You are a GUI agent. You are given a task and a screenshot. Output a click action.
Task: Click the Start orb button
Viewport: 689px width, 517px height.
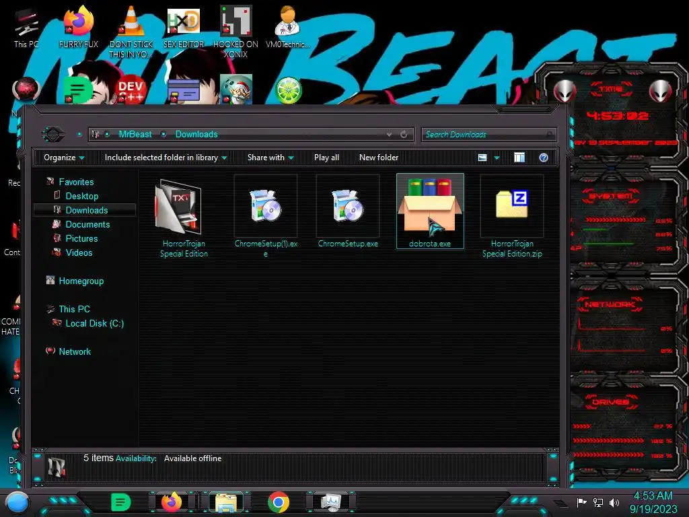(17, 502)
